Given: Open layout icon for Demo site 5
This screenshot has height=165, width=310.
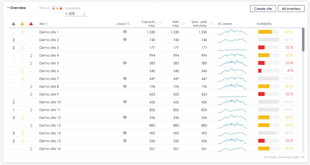Looking at the screenshot, I should point(125,63).
